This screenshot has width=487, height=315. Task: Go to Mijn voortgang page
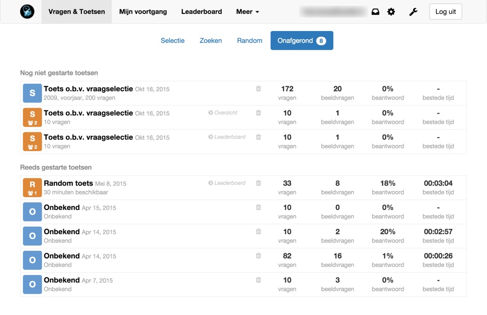pyautogui.click(x=143, y=12)
